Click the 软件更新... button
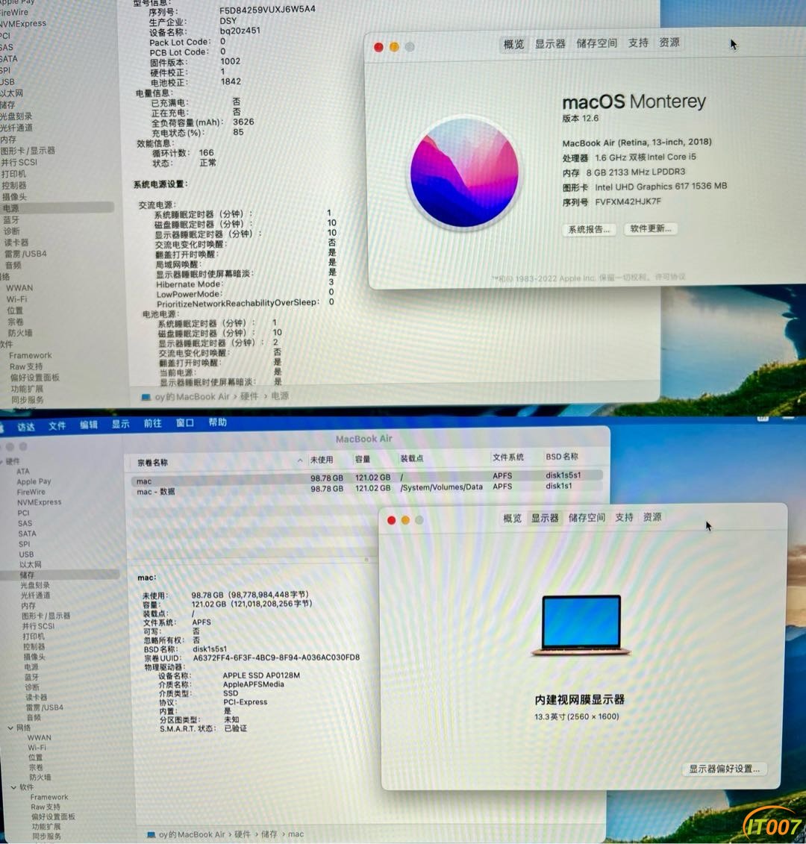Image resolution: width=806 pixels, height=844 pixels. [651, 229]
